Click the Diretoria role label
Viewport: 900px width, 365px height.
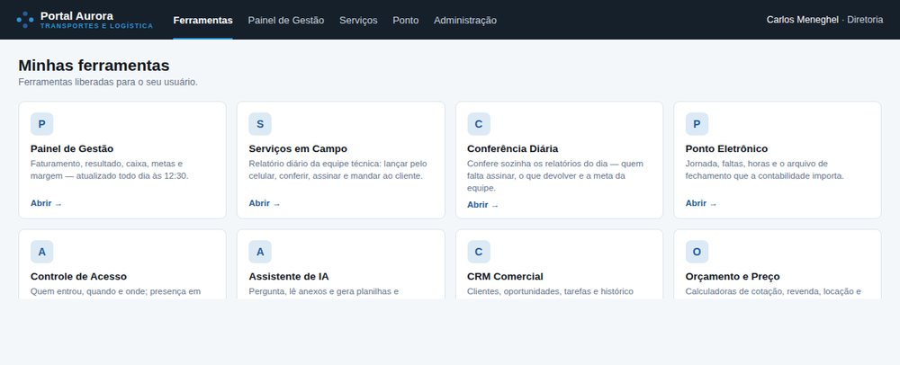(x=865, y=20)
